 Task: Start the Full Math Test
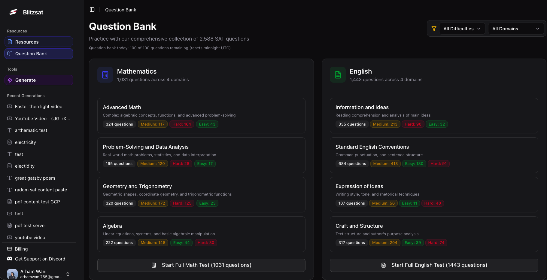click(201, 265)
